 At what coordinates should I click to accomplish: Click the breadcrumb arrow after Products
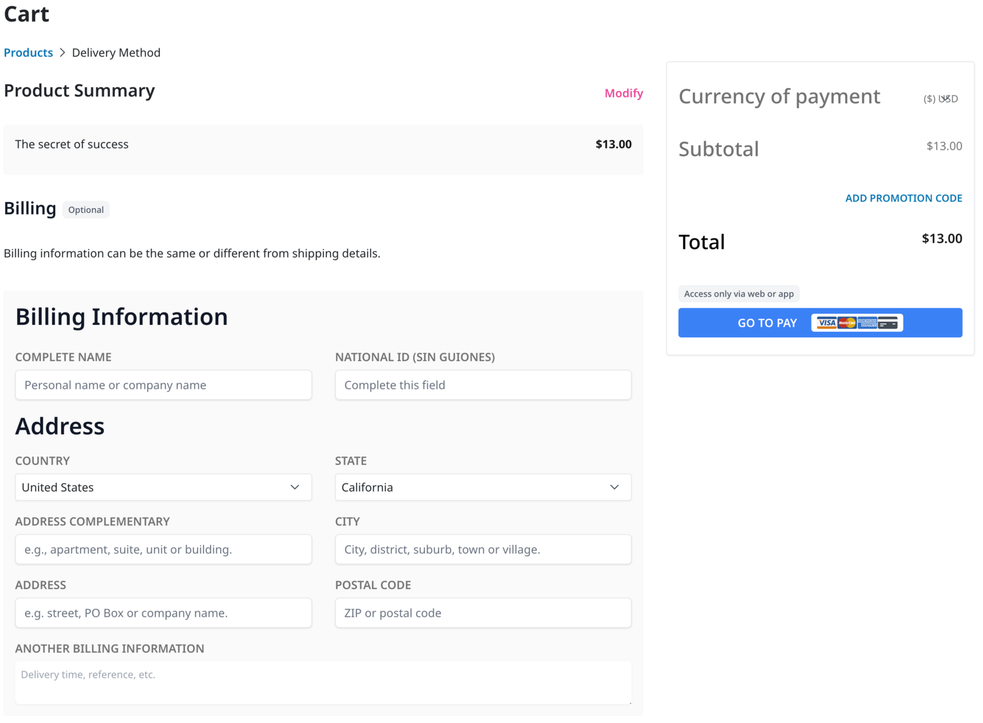(x=62, y=53)
